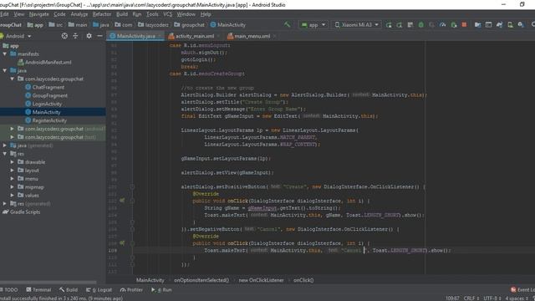
Task: Open the Event Log
Action: tap(522, 290)
